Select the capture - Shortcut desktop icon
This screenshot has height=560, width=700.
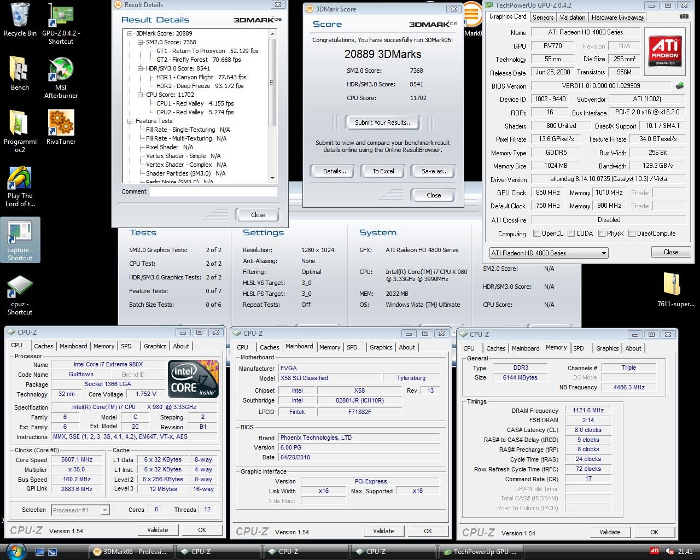20,240
